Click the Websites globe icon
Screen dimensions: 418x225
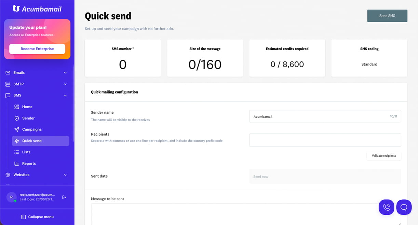pyautogui.click(x=8, y=175)
